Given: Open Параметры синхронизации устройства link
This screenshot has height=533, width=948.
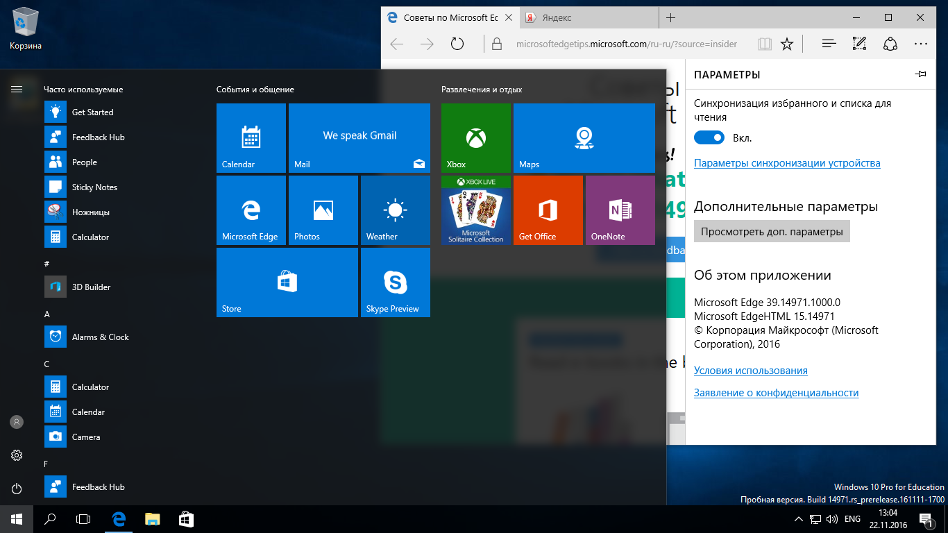Looking at the screenshot, I should pos(787,163).
